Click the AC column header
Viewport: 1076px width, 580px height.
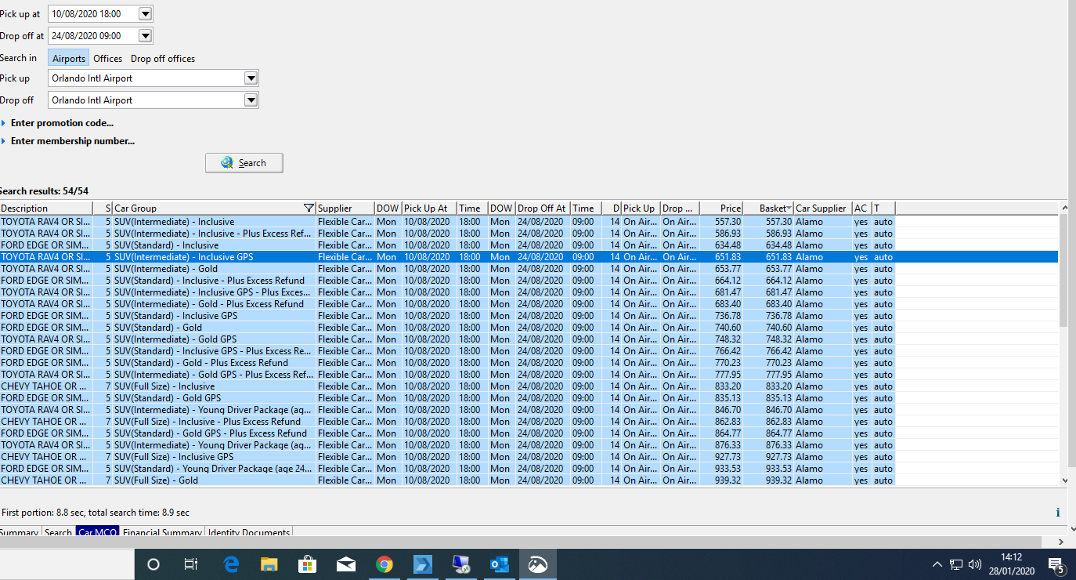tap(861, 208)
